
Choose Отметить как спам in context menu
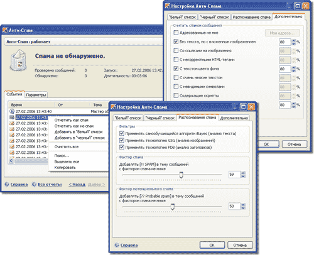click(x=72, y=120)
